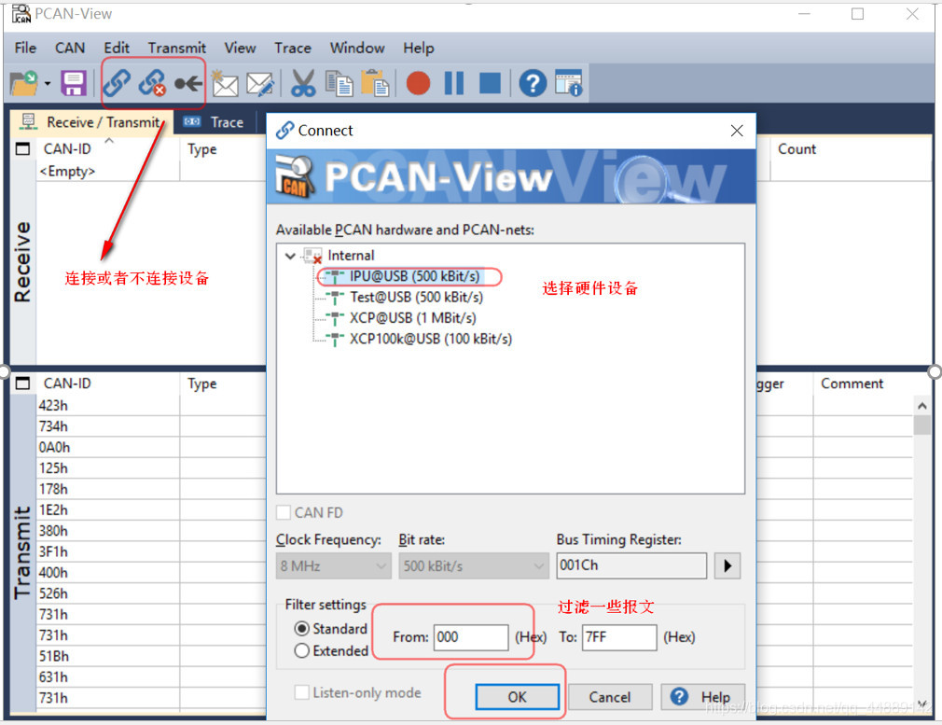This screenshot has height=725, width=942.
Task: Switch to the Trace tab
Action: pyautogui.click(x=215, y=122)
